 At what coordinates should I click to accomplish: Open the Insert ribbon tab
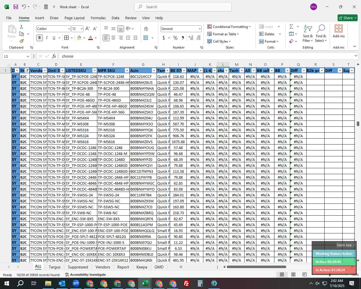pyautogui.click(x=39, y=18)
